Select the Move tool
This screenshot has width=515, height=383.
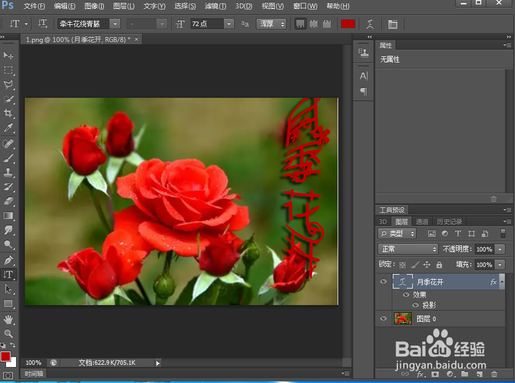8,55
